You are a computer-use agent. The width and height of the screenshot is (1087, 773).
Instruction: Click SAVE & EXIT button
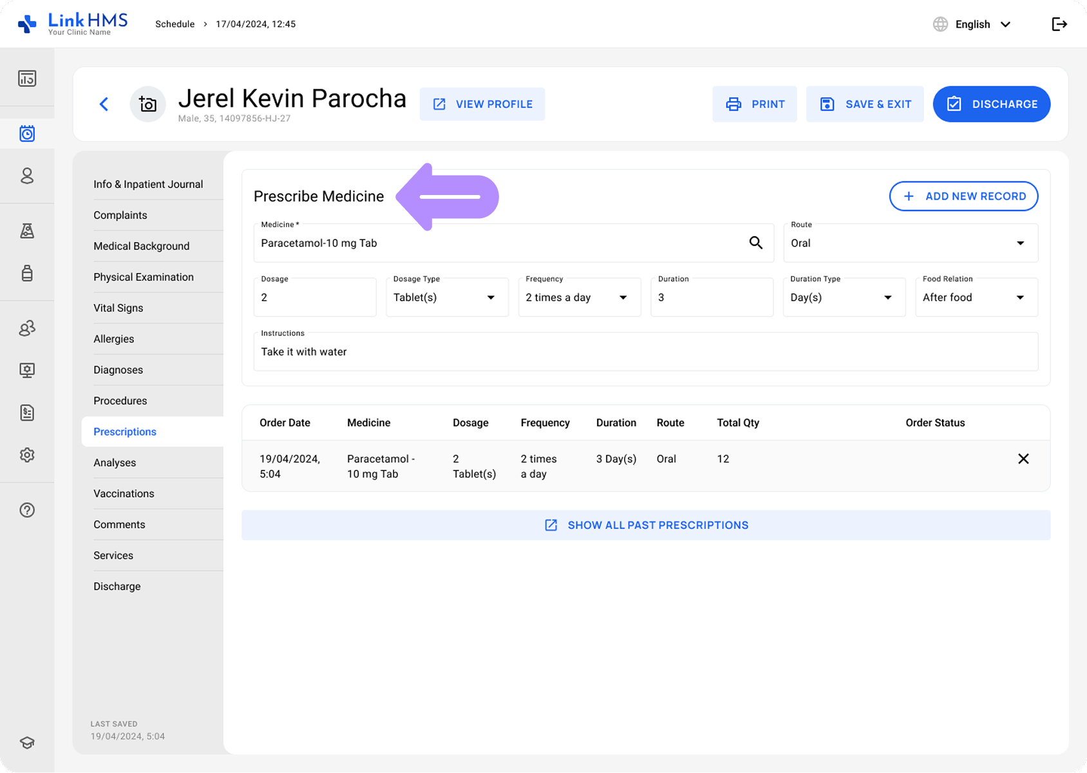[865, 104]
